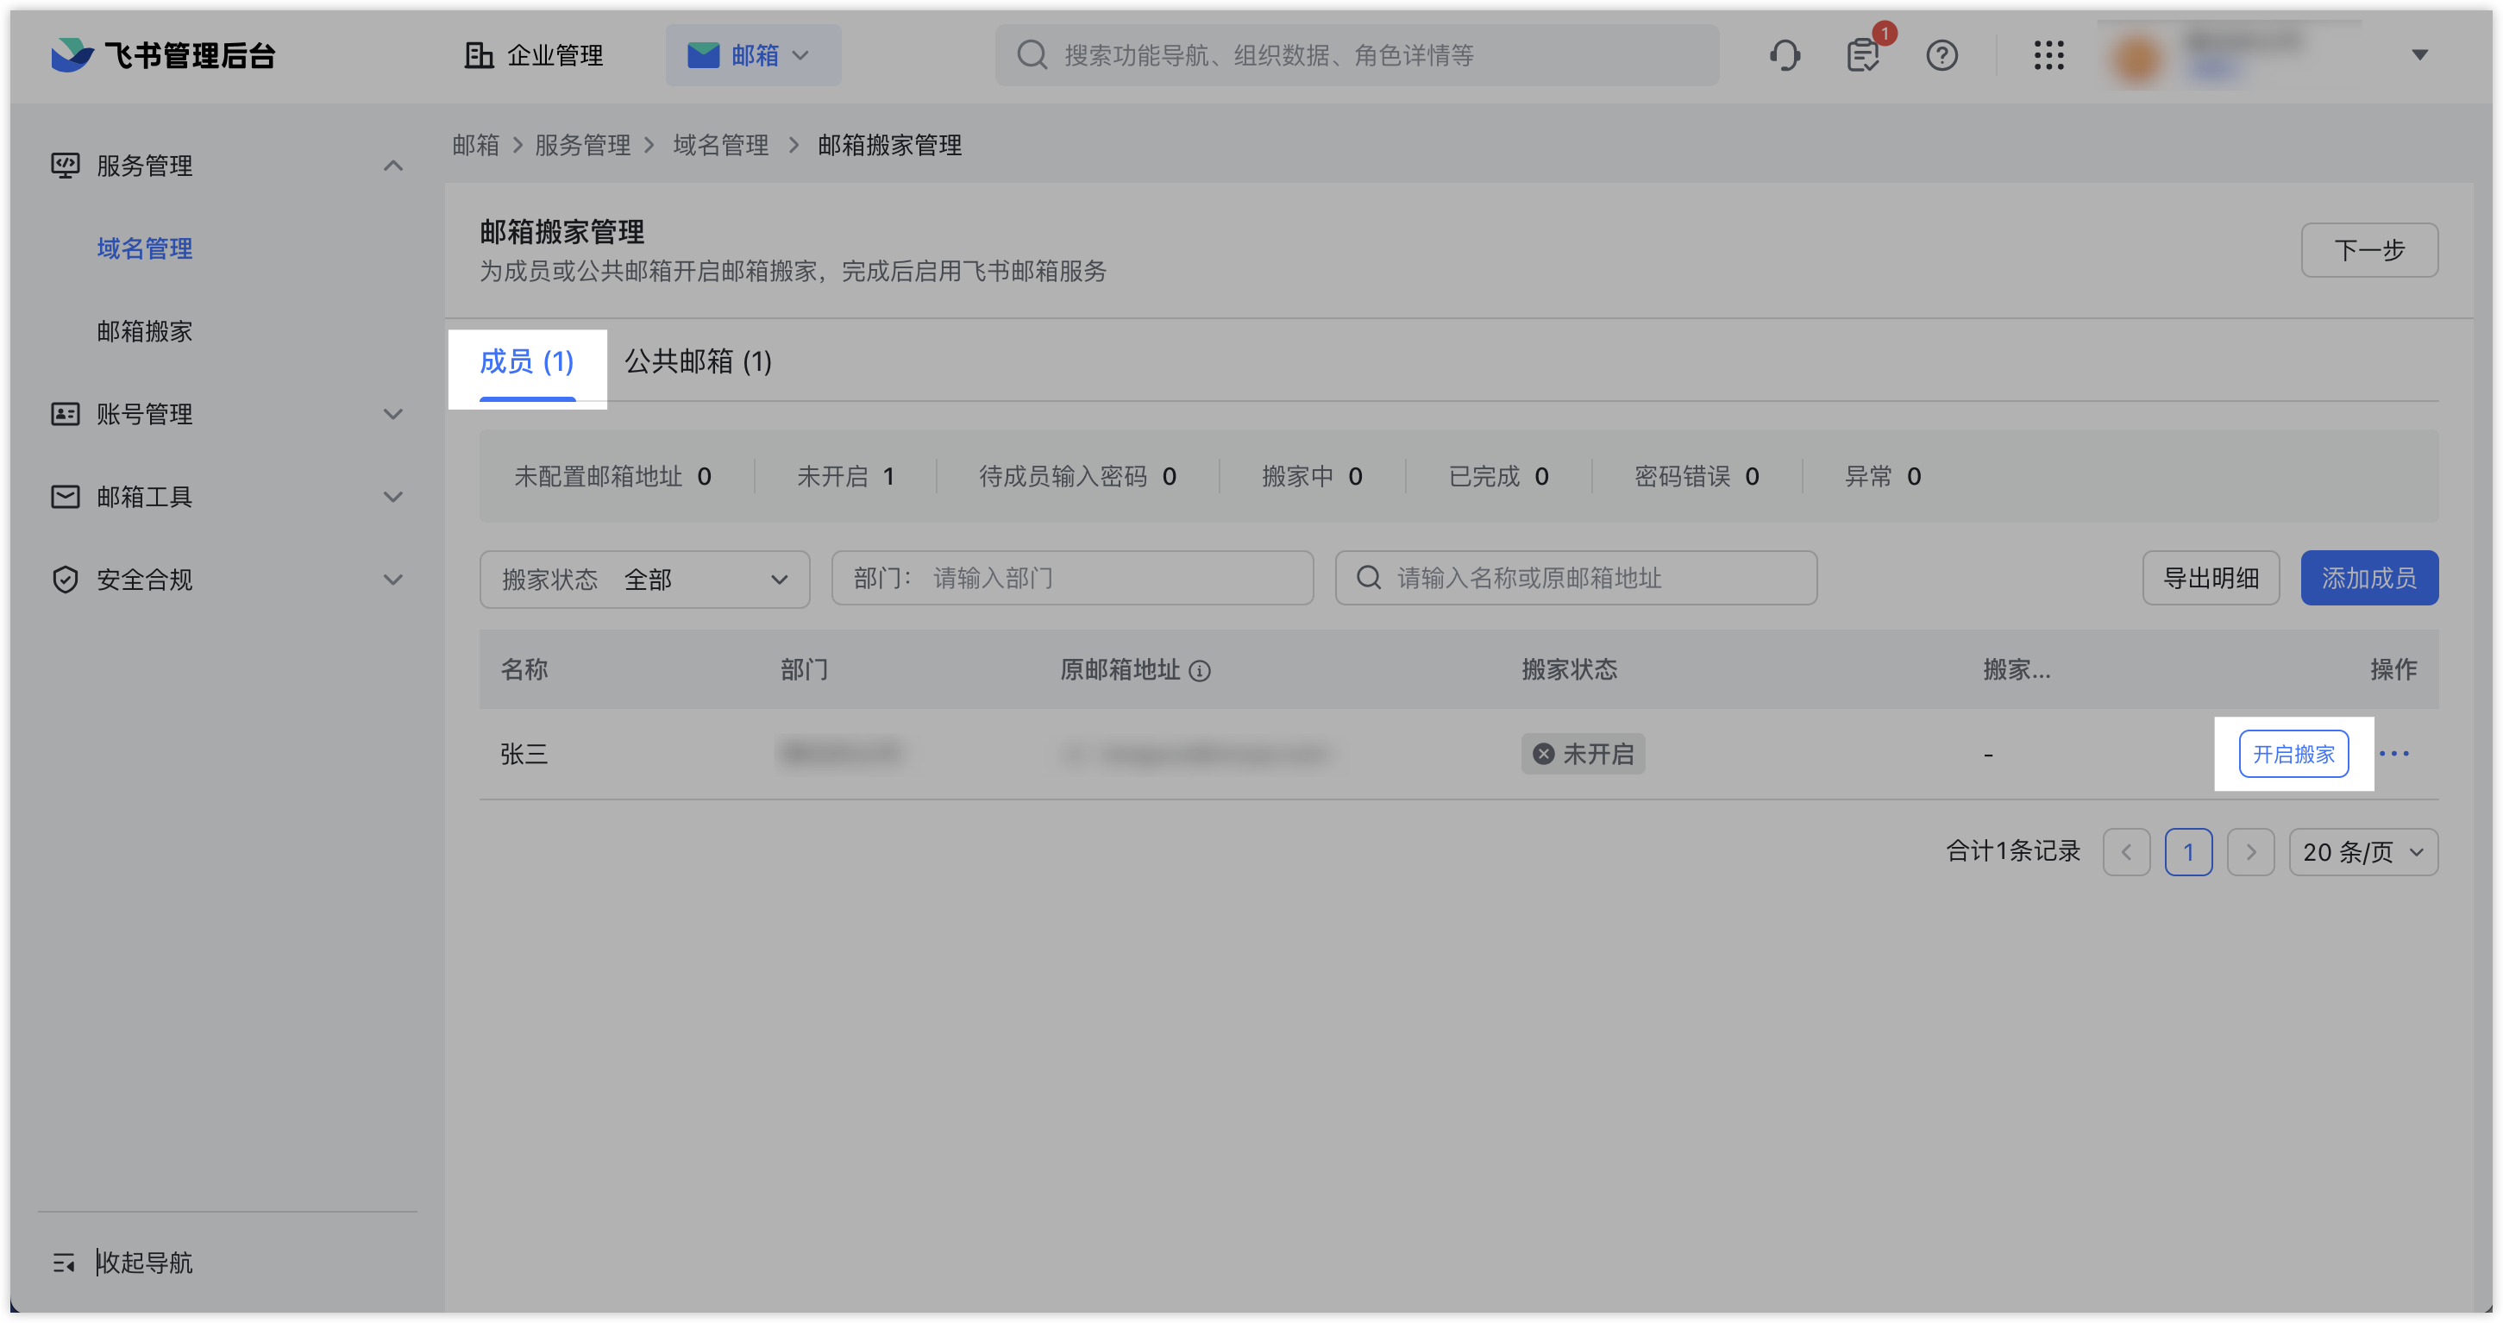2503x1323 pixels.
Task: Click the 导出明细 button
Action: (x=2210, y=578)
